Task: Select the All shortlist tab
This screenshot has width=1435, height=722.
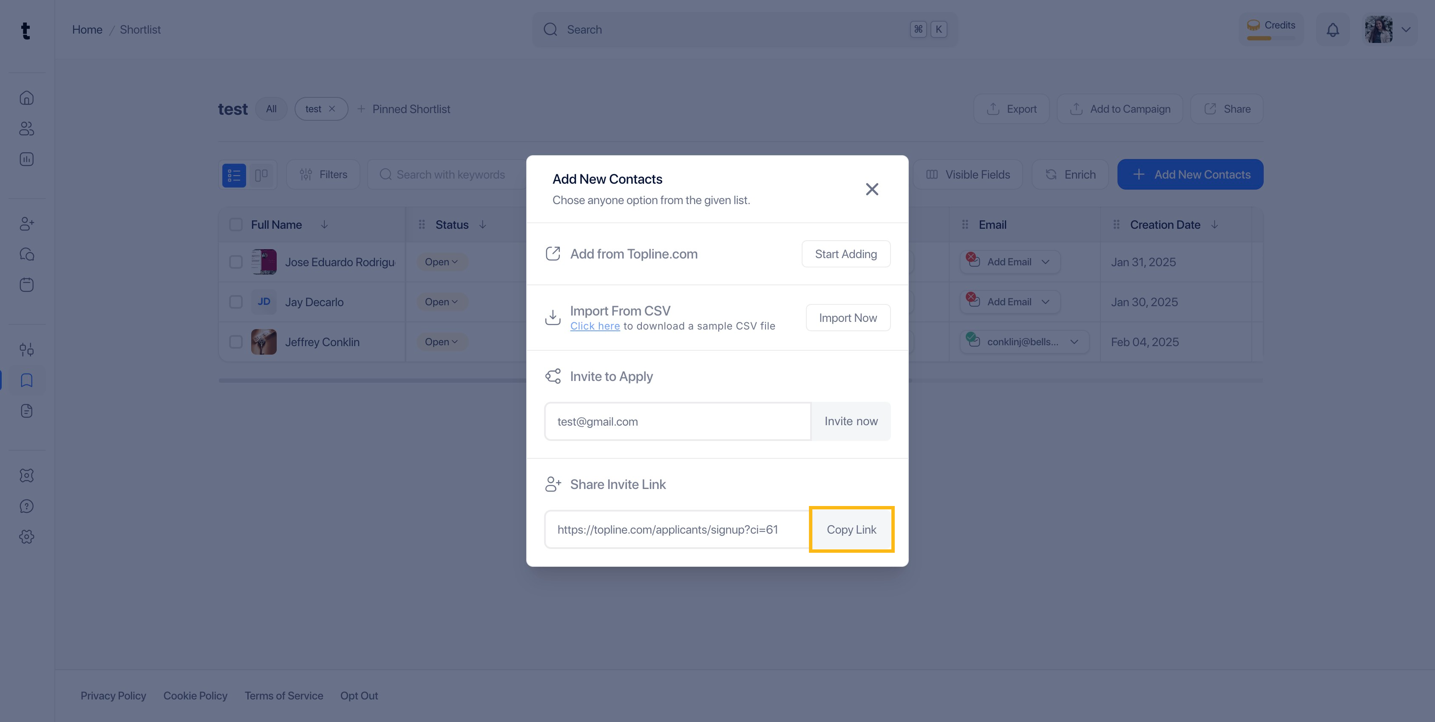Action: [x=271, y=109]
